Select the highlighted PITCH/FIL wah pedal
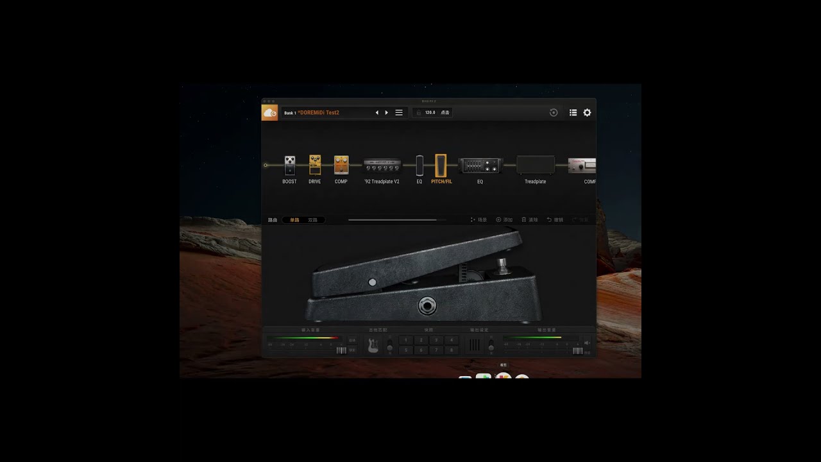Image resolution: width=821 pixels, height=462 pixels. [441, 166]
